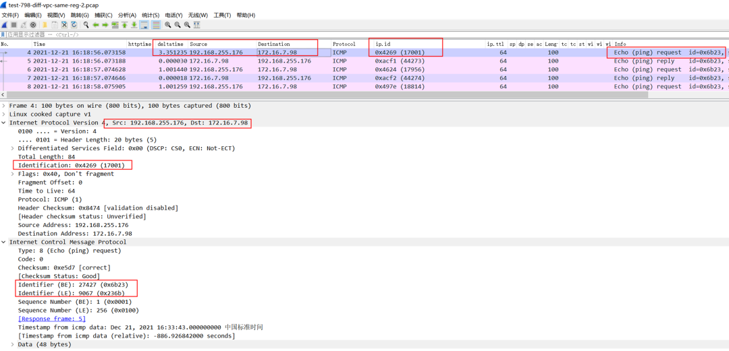729x351 pixels.
Task: Expand Frame 4 details
Action: [x=4, y=106]
